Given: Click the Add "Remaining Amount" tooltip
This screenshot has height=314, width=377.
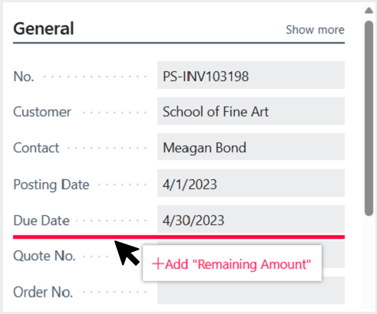Looking at the screenshot, I should click(232, 263).
